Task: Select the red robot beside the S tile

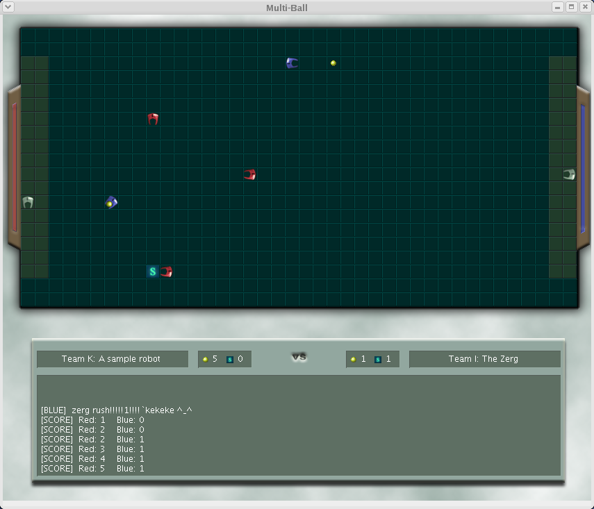Action: pos(167,272)
